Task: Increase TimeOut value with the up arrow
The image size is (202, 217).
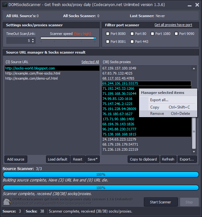Action: tap(33, 39)
